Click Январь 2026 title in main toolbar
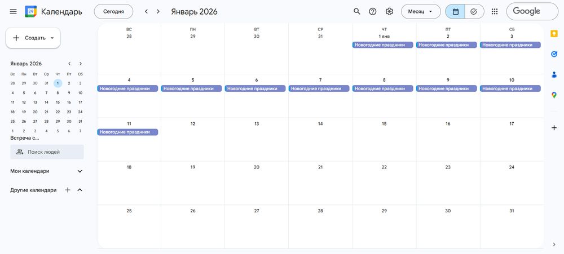The width and height of the screenshot is (564, 254). pos(194,11)
